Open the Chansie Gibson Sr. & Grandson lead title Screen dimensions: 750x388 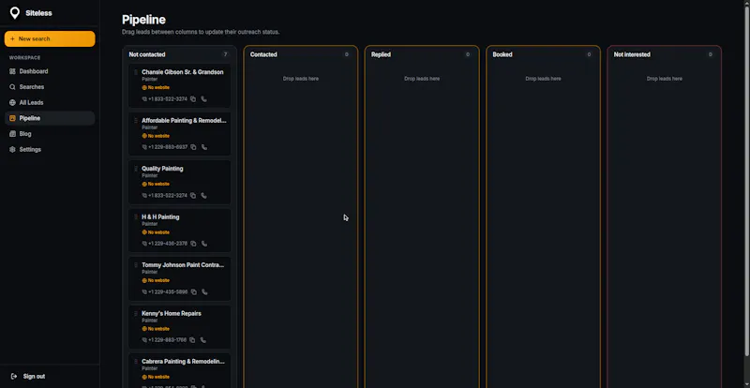click(183, 72)
